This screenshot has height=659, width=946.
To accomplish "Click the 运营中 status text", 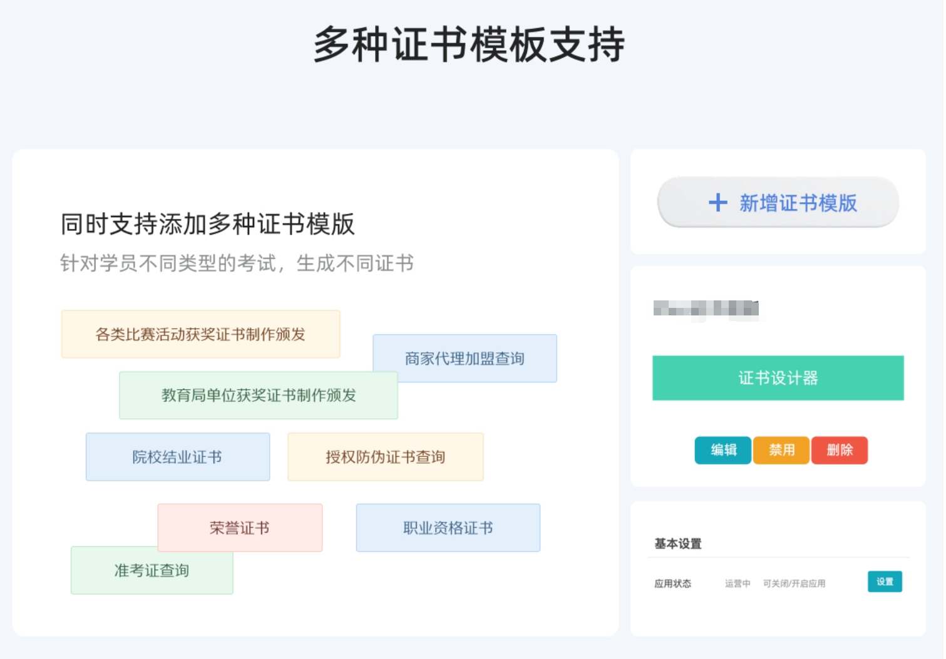I will click(738, 583).
